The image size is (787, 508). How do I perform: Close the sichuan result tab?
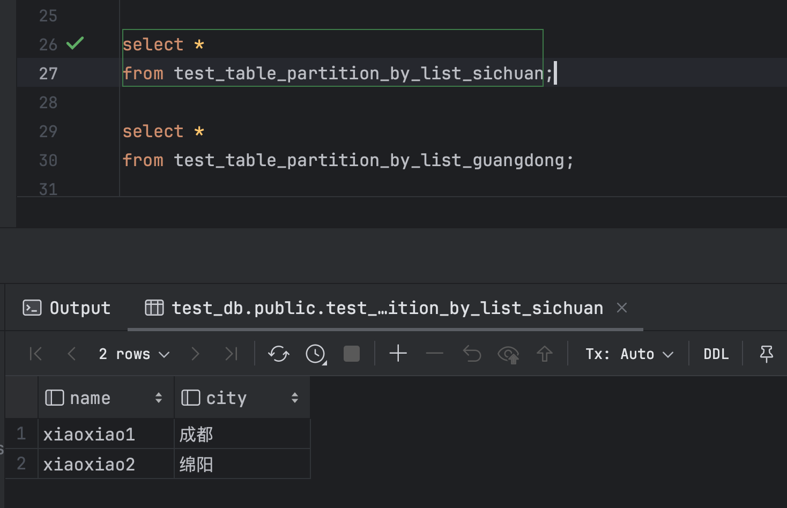tap(622, 308)
